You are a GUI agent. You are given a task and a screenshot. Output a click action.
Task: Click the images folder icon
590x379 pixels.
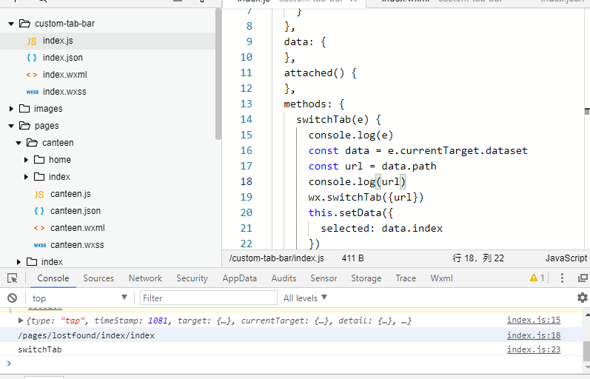point(24,108)
